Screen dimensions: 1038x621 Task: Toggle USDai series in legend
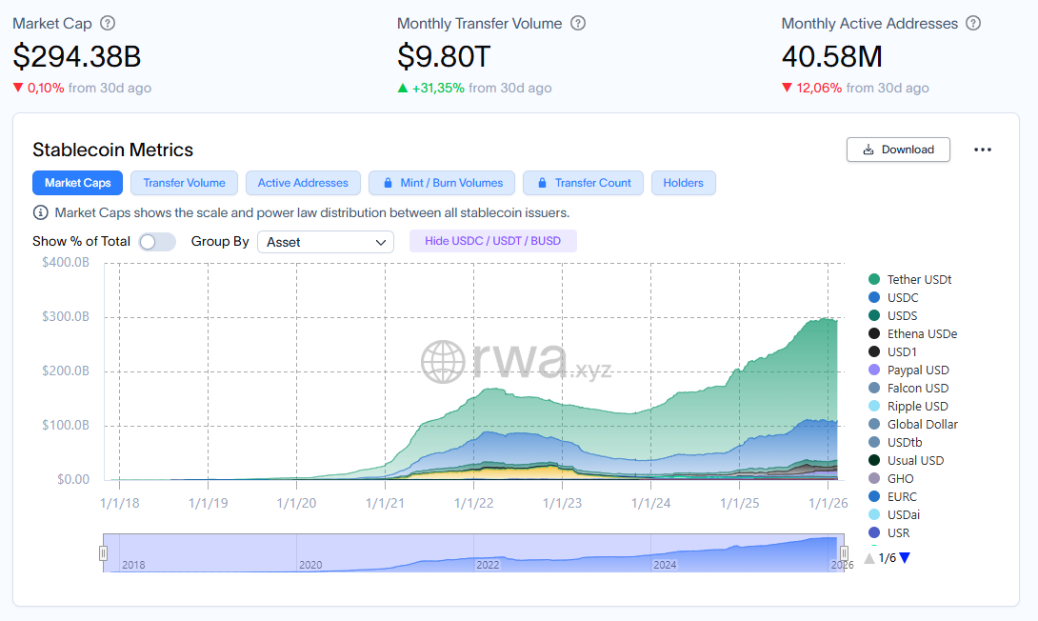click(x=893, y=514)
